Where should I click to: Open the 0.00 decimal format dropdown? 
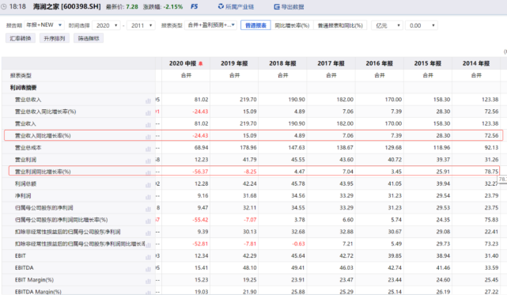[x=422, y=25]
